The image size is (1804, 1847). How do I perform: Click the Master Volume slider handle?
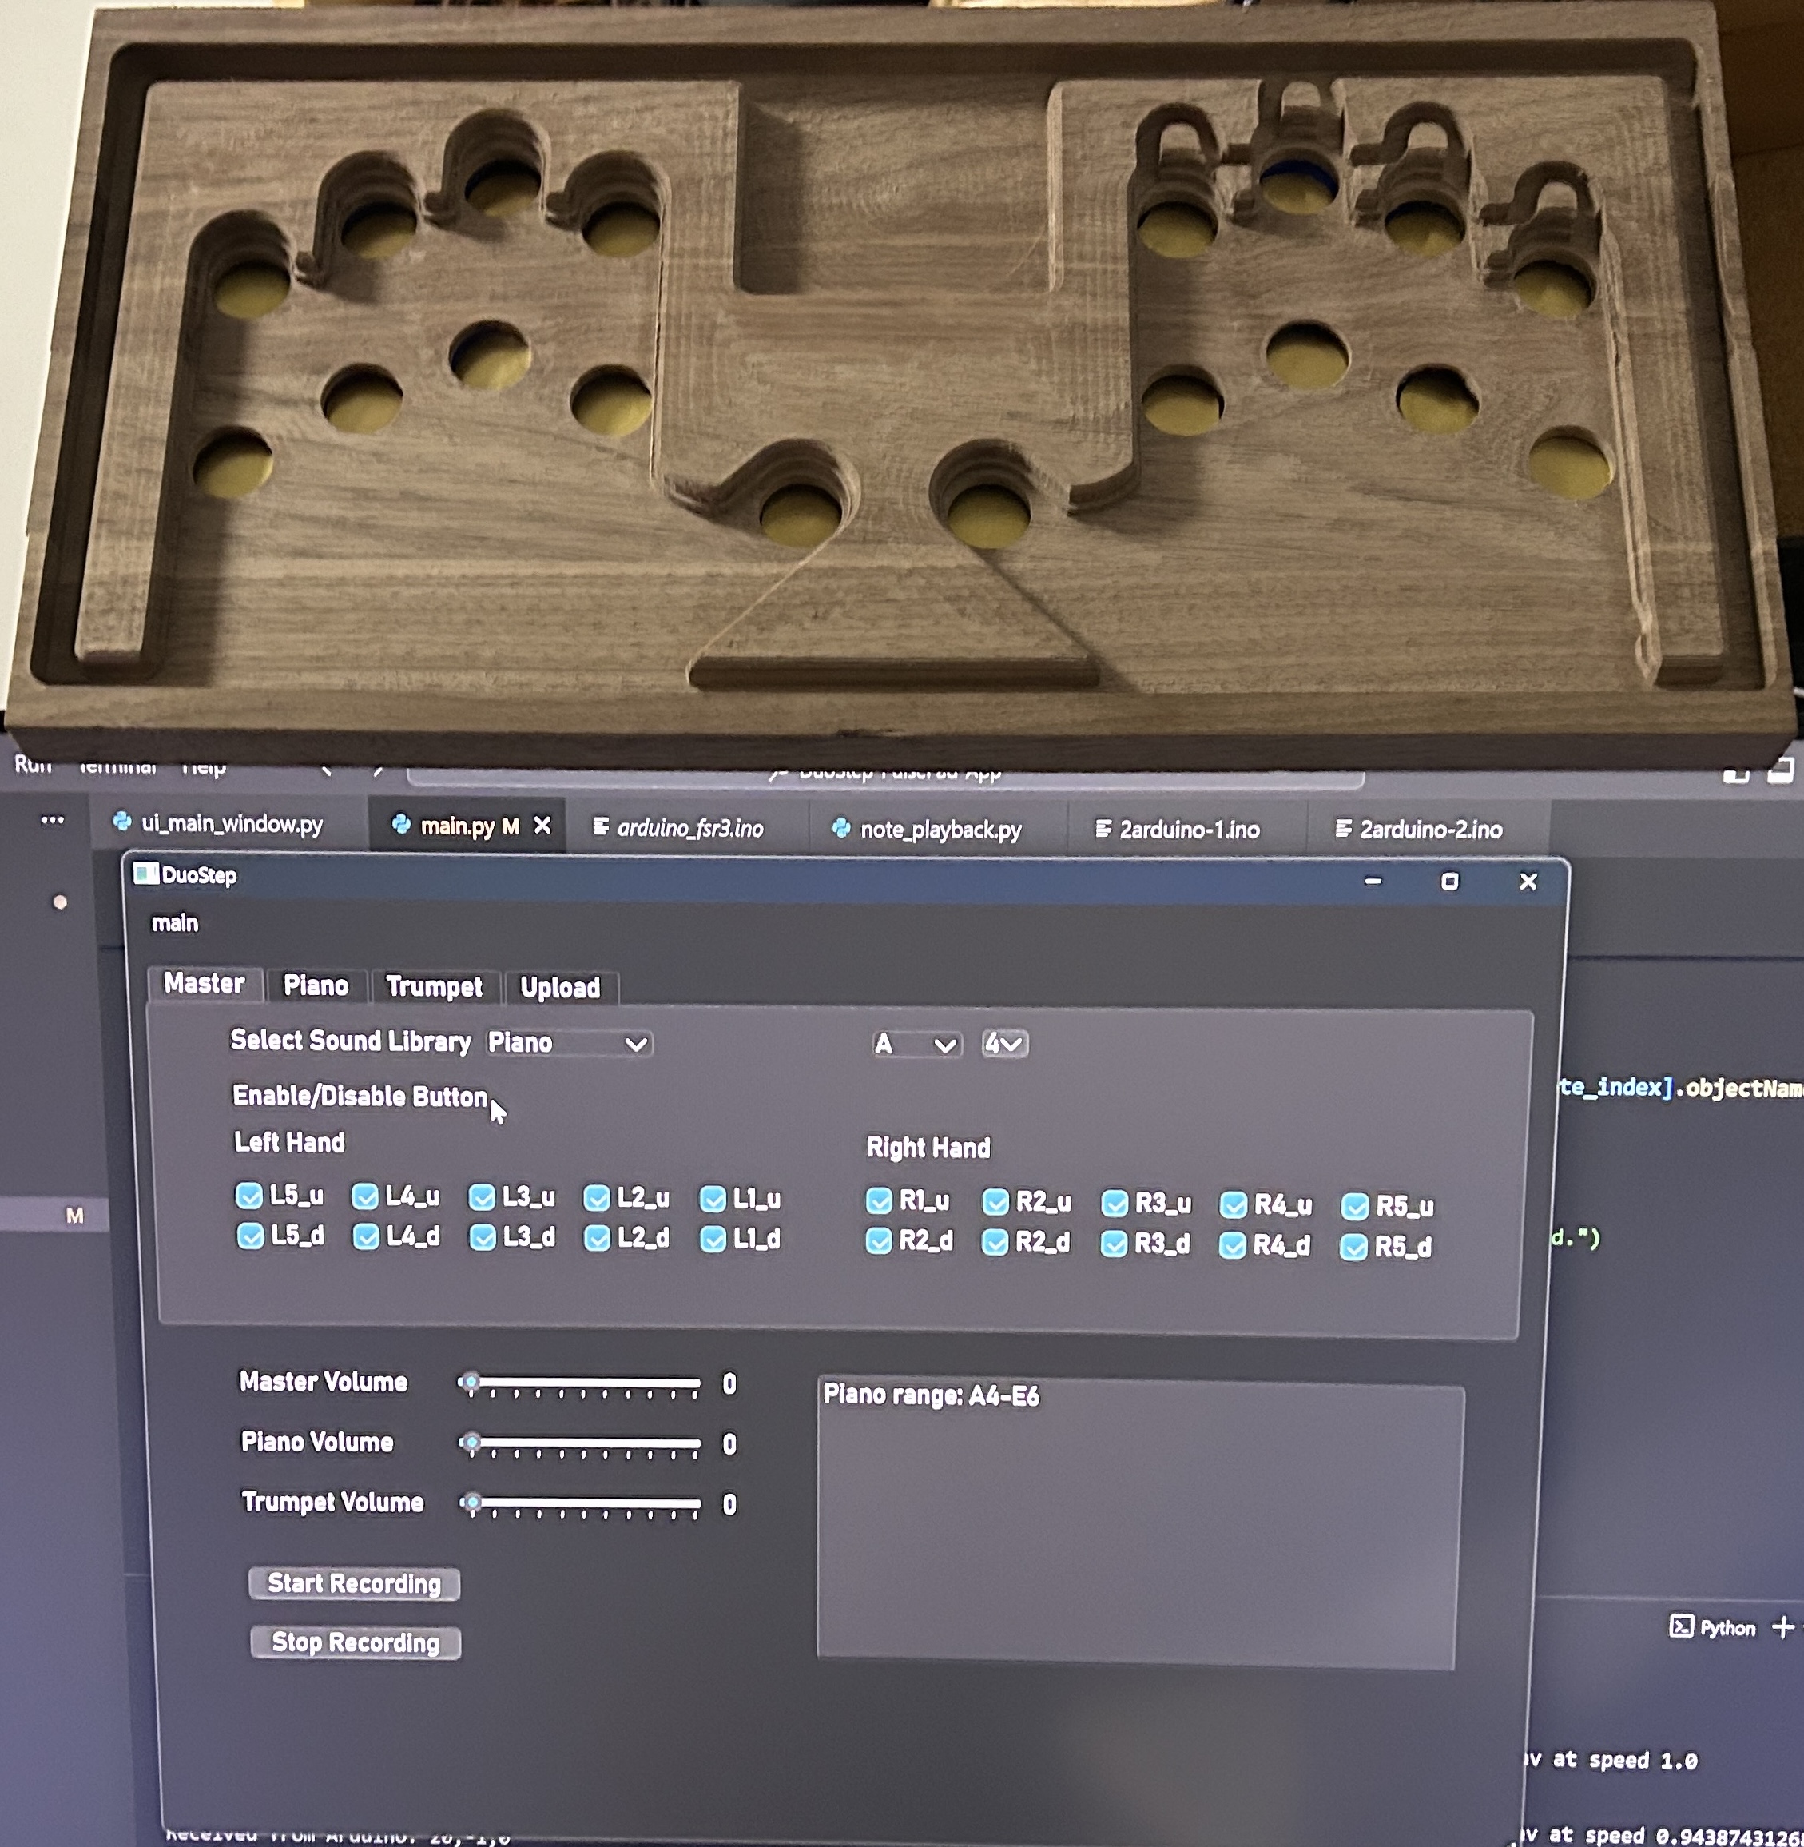tap(471, 1383)
